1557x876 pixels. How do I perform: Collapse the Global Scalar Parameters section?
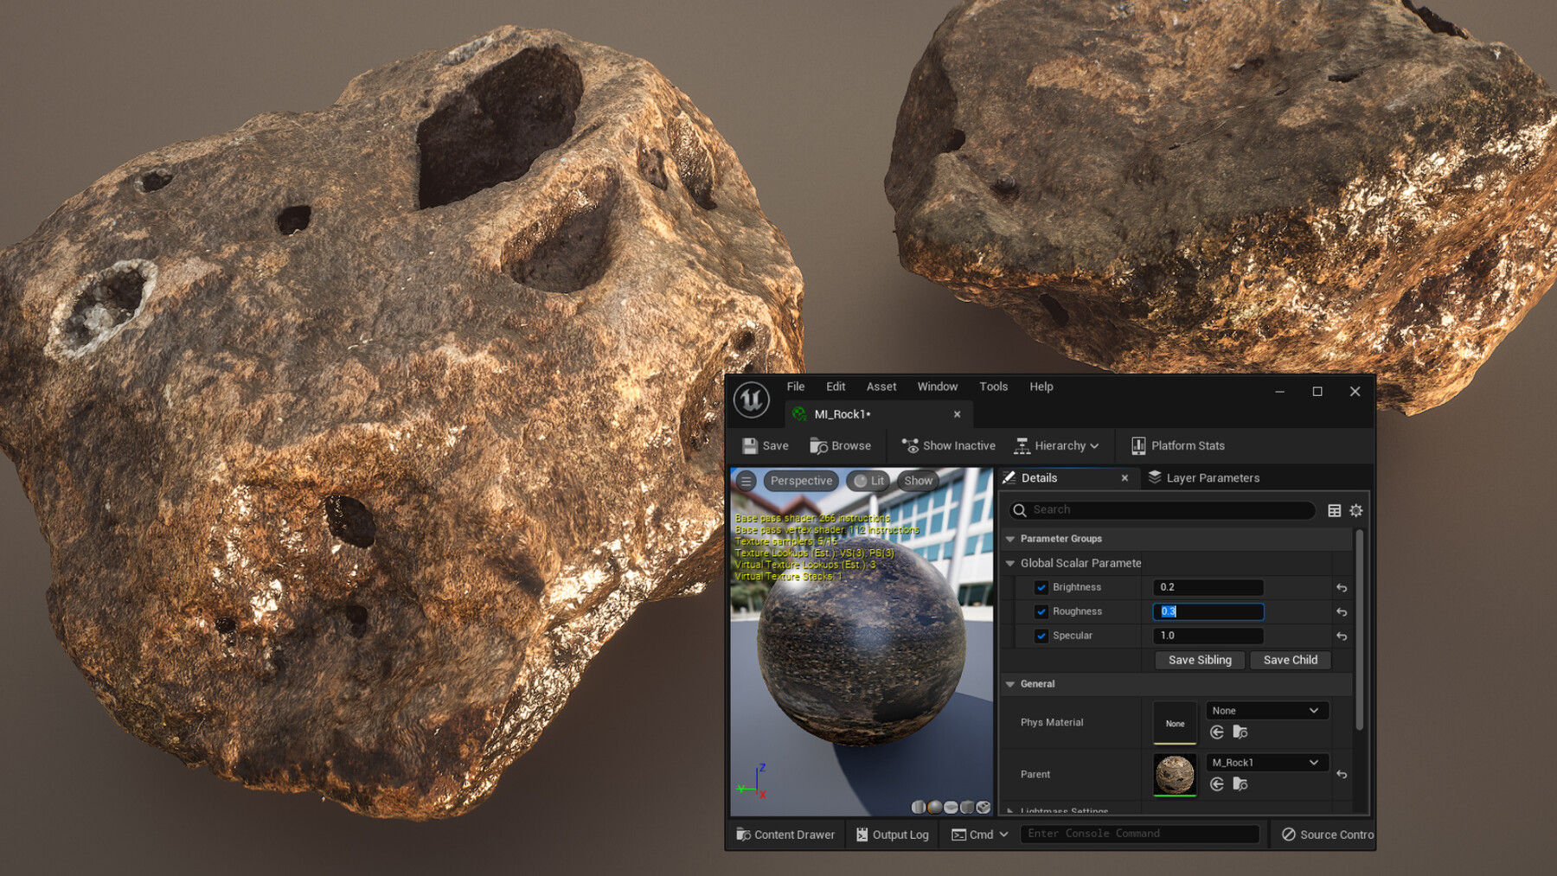[x=1009, y=563]
